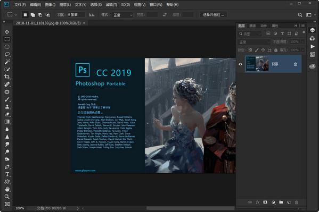Viewport: 319px width, 212px height.
Task: Select the Rectangular Marquee tool in toolbox
Action: [x=7, y=39]
